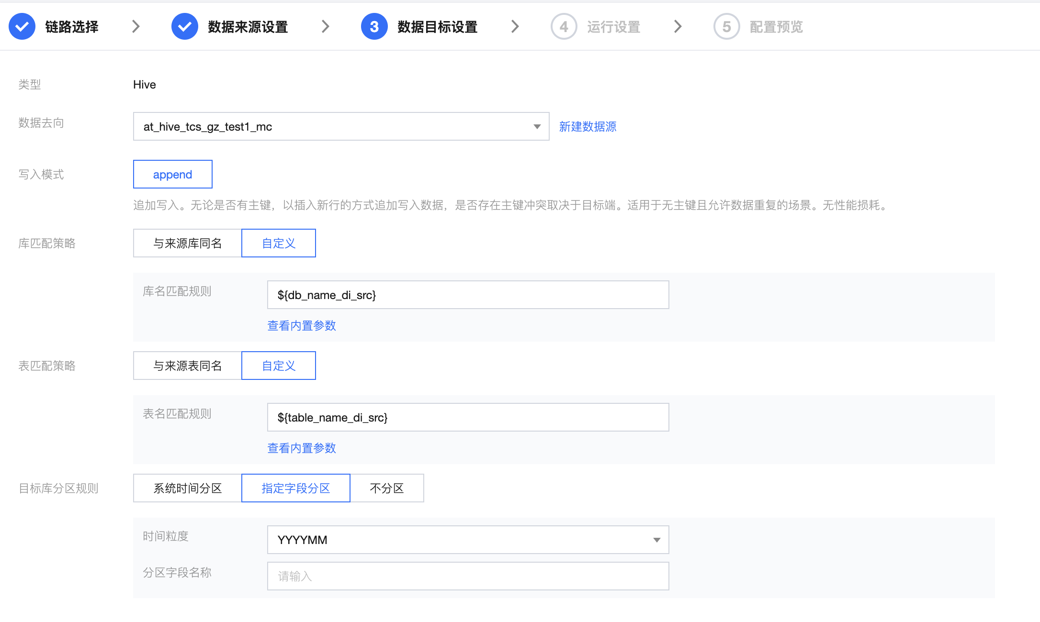Select the append write mode
This screenshot has width=1040, height=622.
(x=172, y=175)
